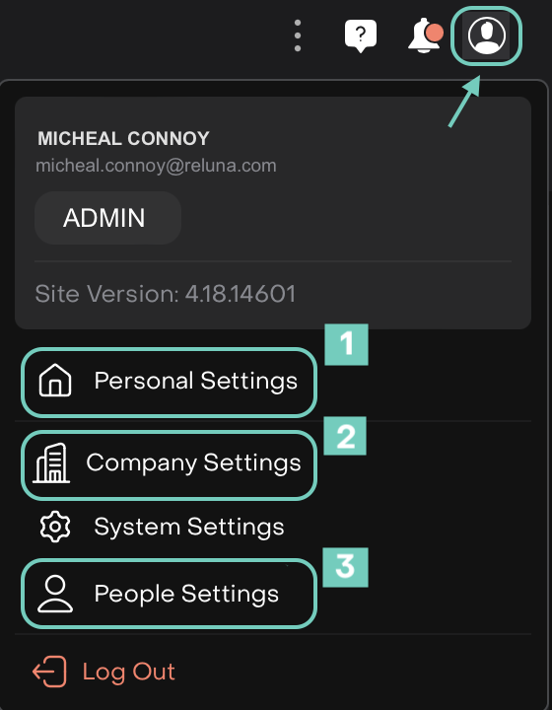The width and height of the screenshot is (552, 710).
Task: Open the three-dot more options menu
Action: click(298, 35)
